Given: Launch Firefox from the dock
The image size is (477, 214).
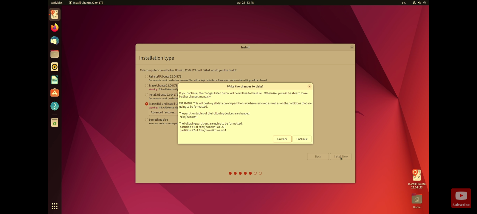Looking at the screenshot, I should tap(55, 28).
